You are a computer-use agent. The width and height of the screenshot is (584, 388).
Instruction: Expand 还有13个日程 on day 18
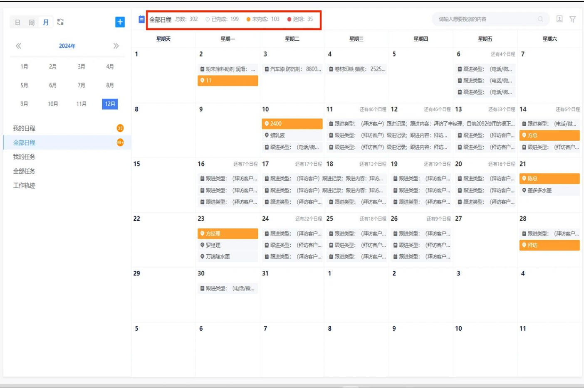coord(373,164)
